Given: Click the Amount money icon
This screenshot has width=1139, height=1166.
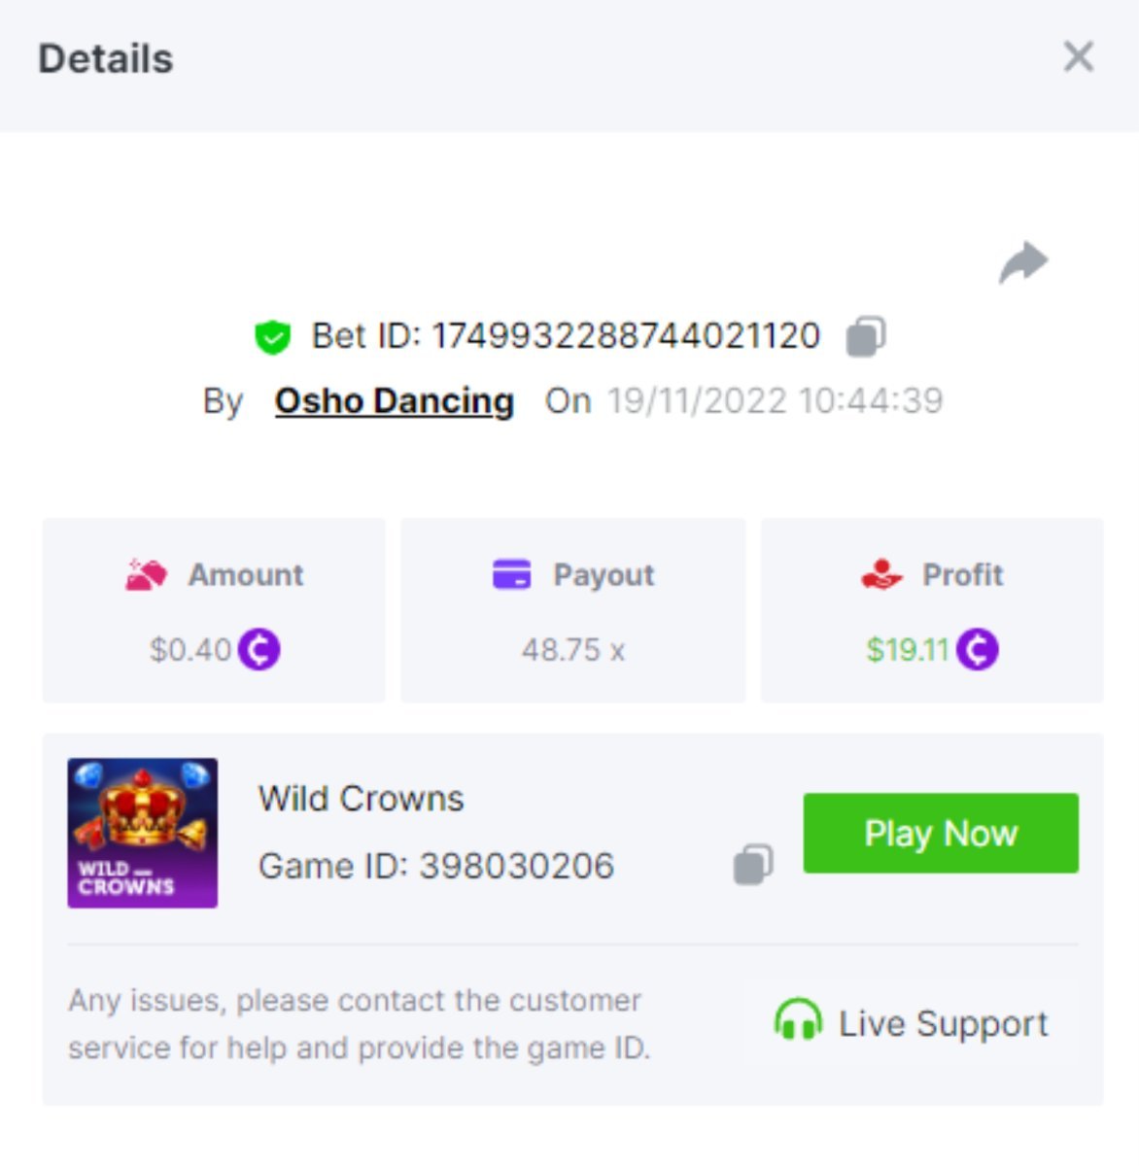Looking at the screenshot, I should click(146, 574).
